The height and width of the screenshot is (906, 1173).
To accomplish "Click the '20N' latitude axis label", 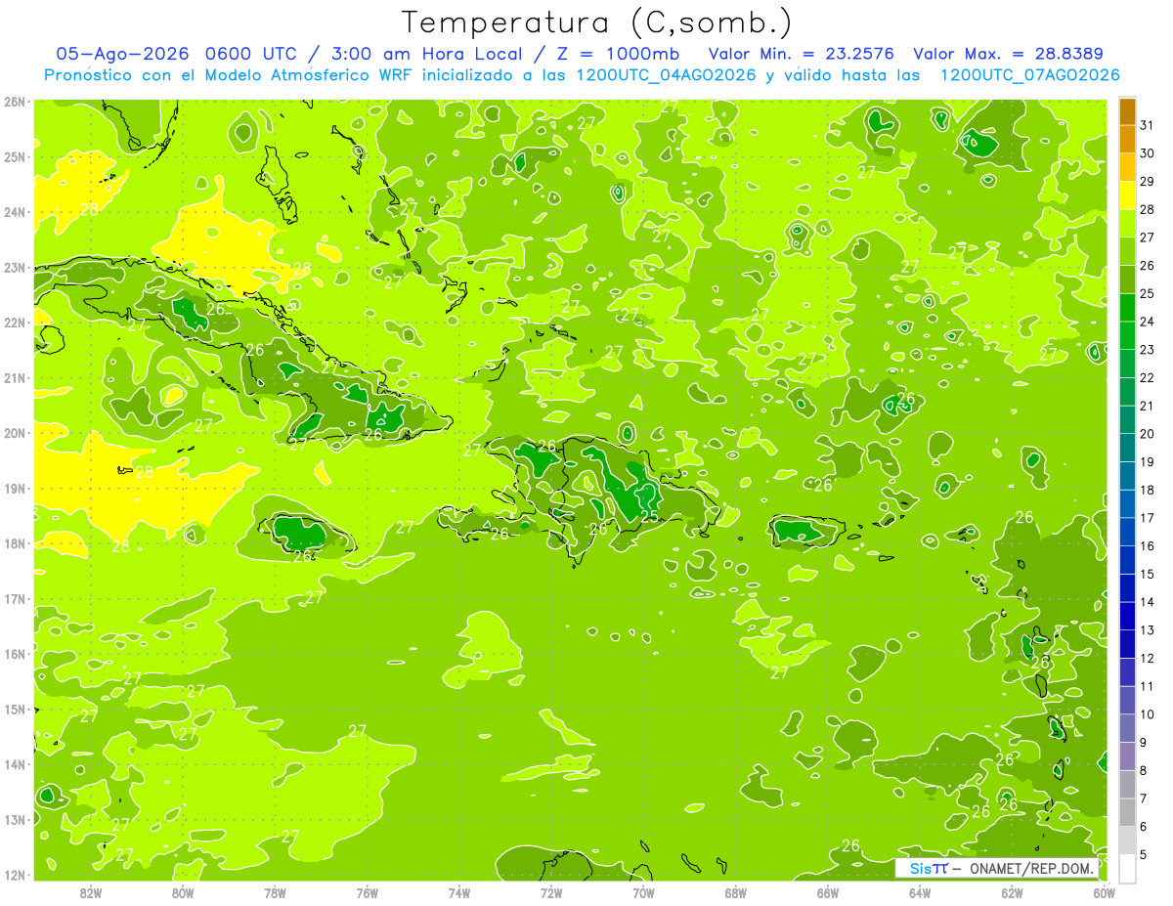I will (15, 433).
